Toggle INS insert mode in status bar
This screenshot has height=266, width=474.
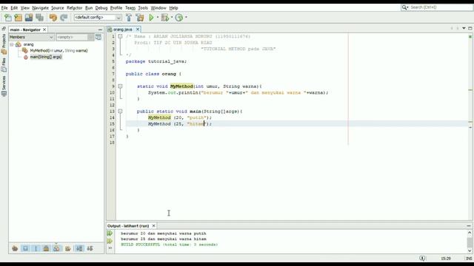[x=469, y=259]
